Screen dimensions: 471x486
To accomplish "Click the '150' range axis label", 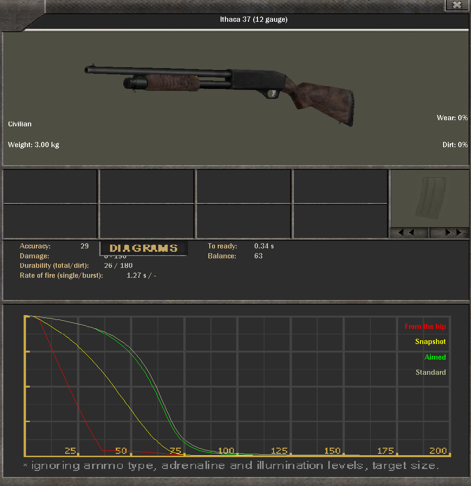I will point(333,451).
